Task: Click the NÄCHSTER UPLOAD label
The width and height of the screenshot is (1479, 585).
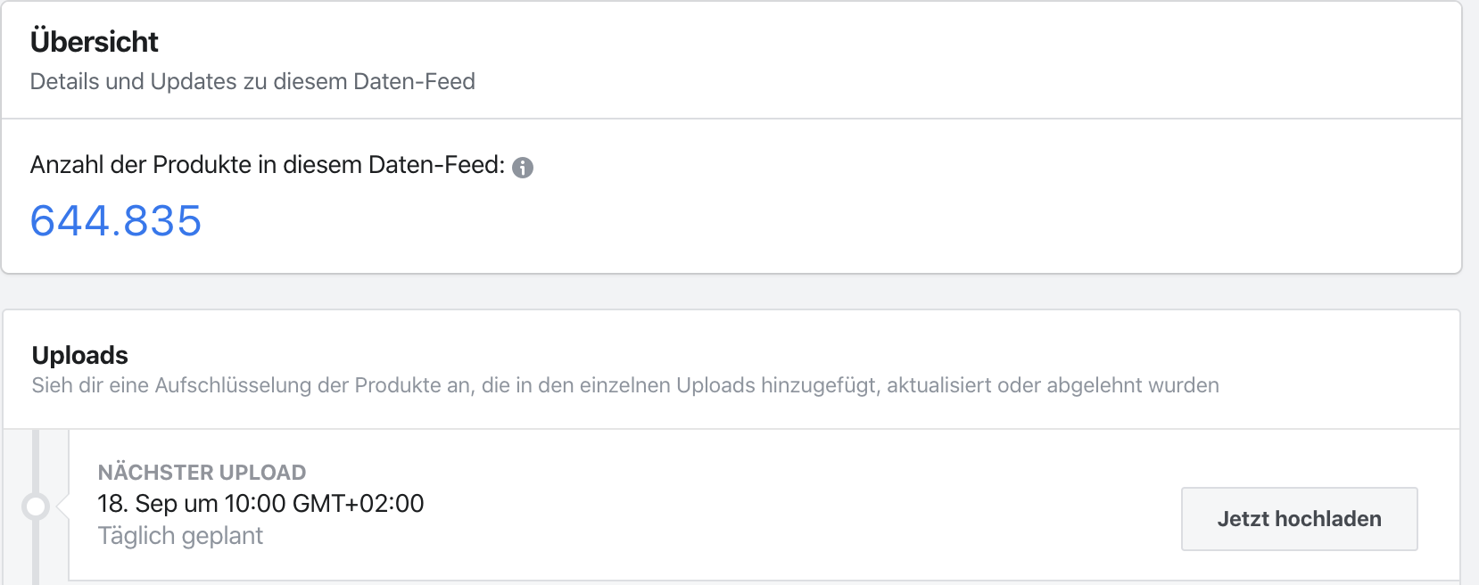Action: pos(202,473)
